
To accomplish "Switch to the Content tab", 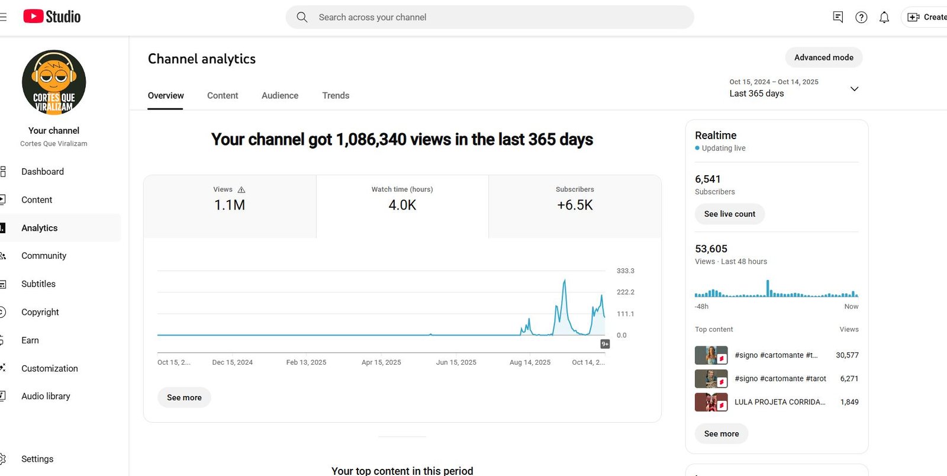I will click(223, 95).
